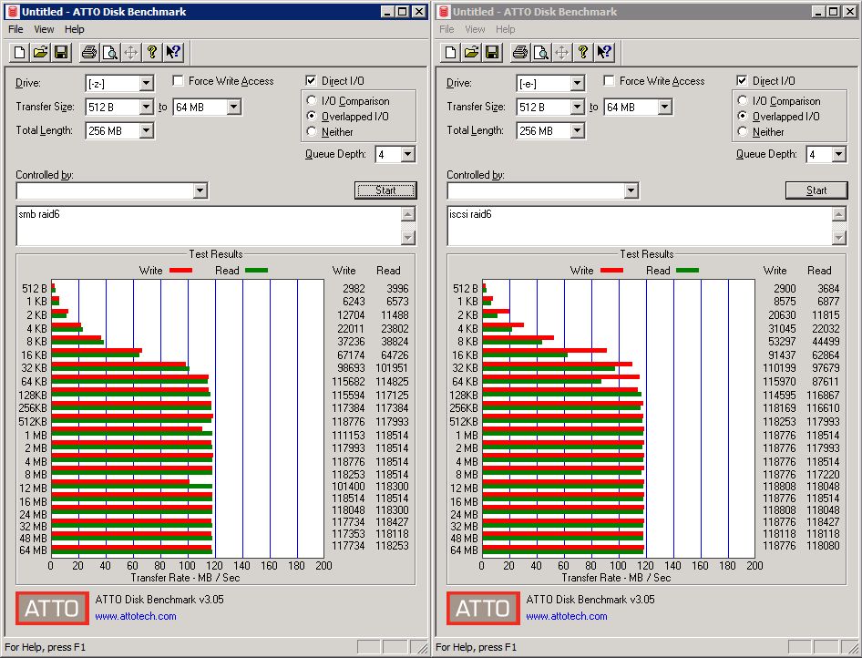Click Print icon in right window toolbar
Image resolution: width=862 pixels, height=658 pixels.
coord(520,52)
